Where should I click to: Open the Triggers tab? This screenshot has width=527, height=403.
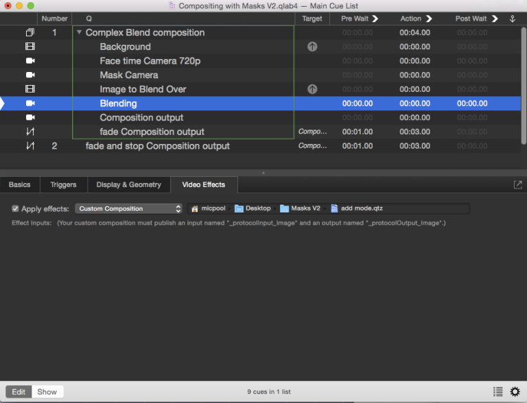(63, 184)
